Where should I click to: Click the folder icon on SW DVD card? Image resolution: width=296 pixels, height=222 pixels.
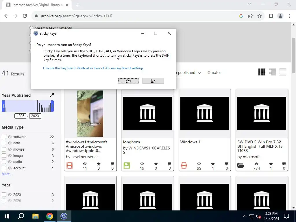(241, 166)
